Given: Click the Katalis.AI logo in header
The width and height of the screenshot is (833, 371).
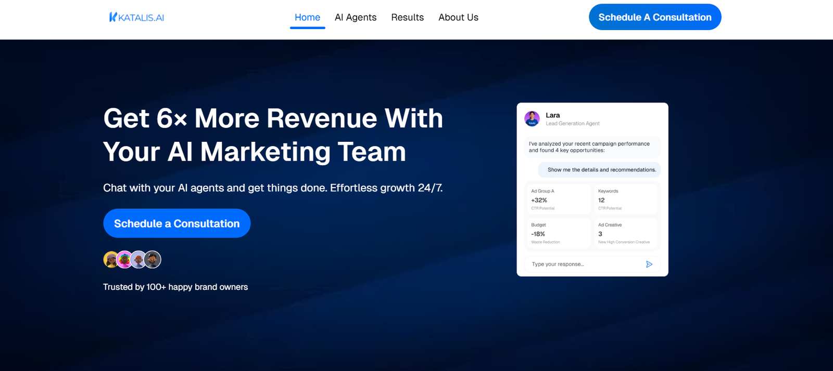Looking at the screenshot, I should (x=136, y=17).
